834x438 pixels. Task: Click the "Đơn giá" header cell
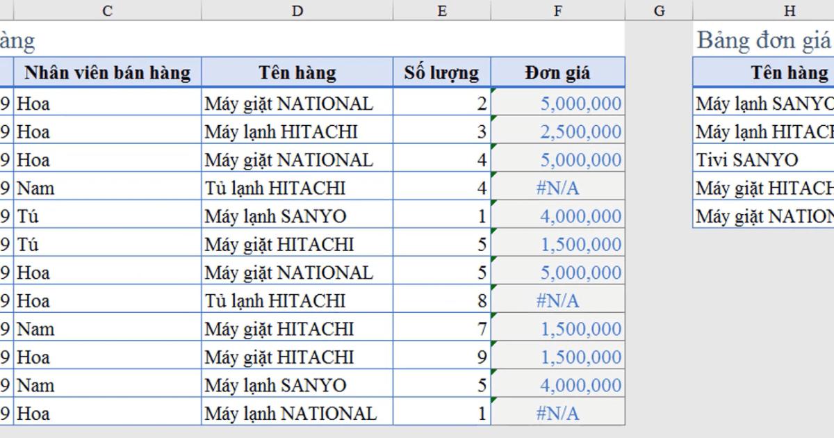(558, 72)
